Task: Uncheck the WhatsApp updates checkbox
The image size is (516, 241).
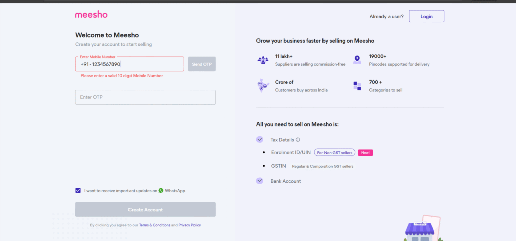Action: coord(78,191)
